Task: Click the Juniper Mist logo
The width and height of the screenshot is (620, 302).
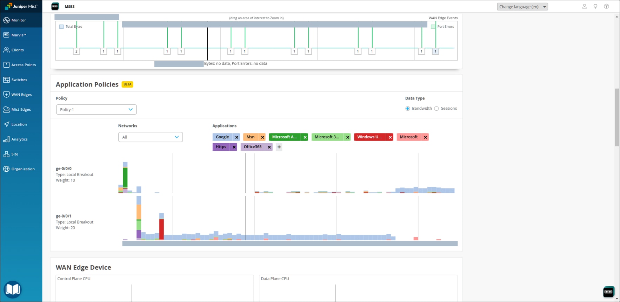Action: [x=21, y=6]
